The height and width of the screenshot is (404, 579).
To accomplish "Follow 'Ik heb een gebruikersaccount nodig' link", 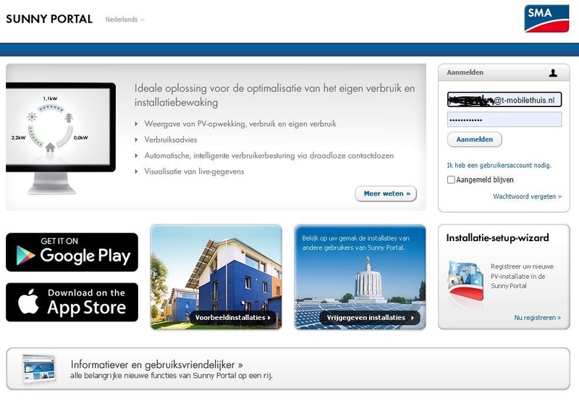I will (x=499, y=166).
